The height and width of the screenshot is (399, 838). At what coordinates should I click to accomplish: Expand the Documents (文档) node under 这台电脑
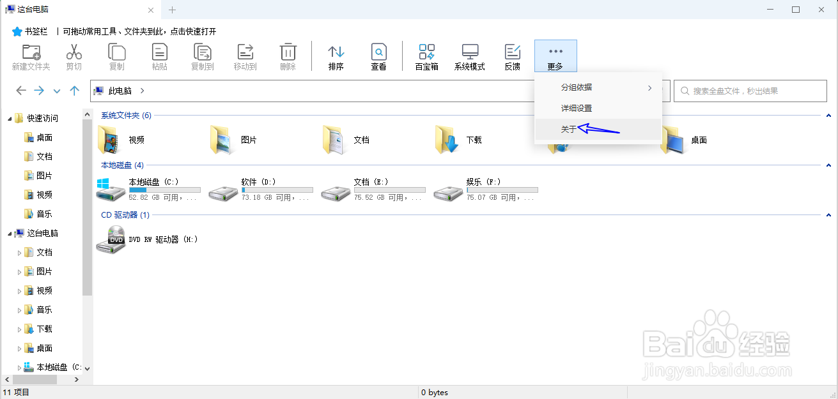[x=19, y=252]
